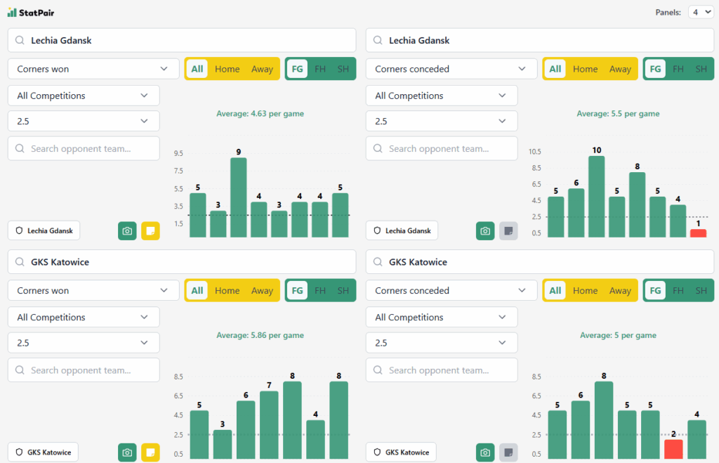
Task: Click yellow note icon in GKS Corners won panel
Action: [150, 452]
